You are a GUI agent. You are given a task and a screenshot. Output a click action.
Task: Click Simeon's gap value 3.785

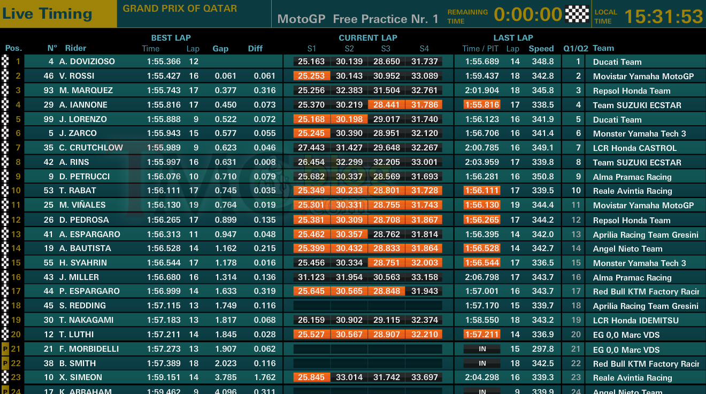pyautogui.click(x=226, y=377)
